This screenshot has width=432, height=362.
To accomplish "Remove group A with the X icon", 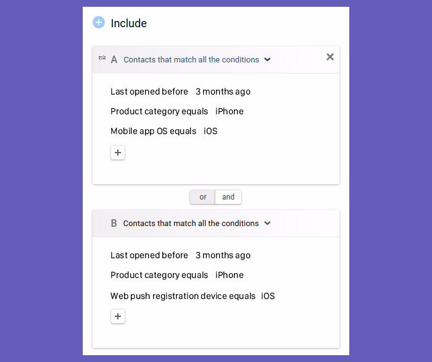I will coord(330,57).
